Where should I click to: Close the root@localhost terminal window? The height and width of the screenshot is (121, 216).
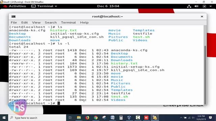pos(202,16)
